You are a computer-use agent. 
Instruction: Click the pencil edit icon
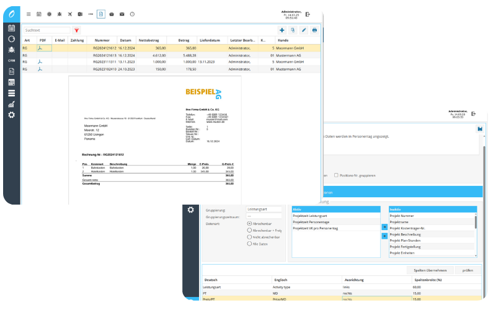(304, 30)
